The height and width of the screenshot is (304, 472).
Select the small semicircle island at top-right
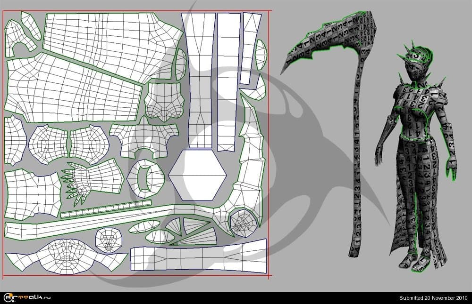[x=261, y=55]
